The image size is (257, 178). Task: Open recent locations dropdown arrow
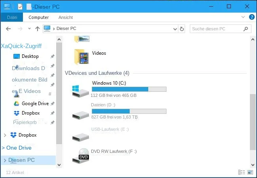click(x=29, y=29)
